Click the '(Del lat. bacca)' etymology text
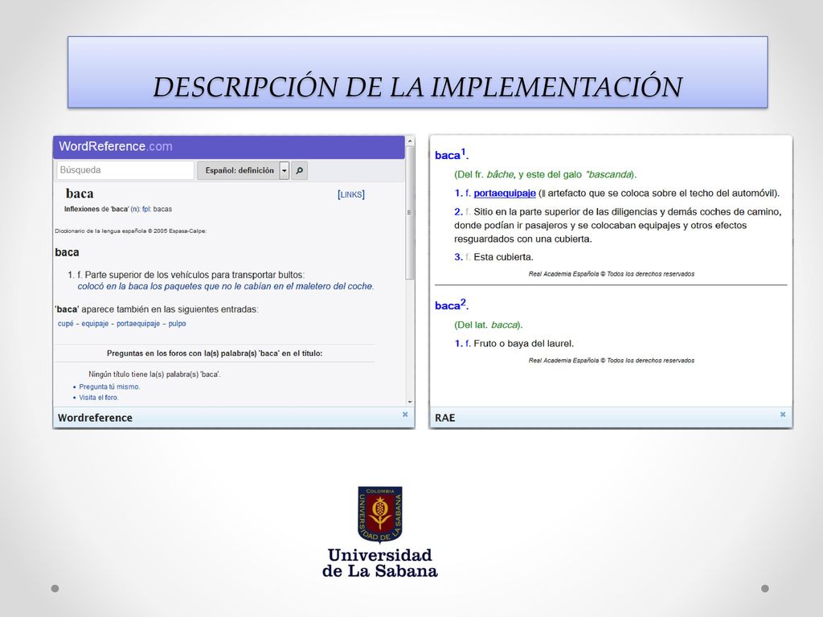This screenshot has height=617, width=823. click(x=489, y=325)
